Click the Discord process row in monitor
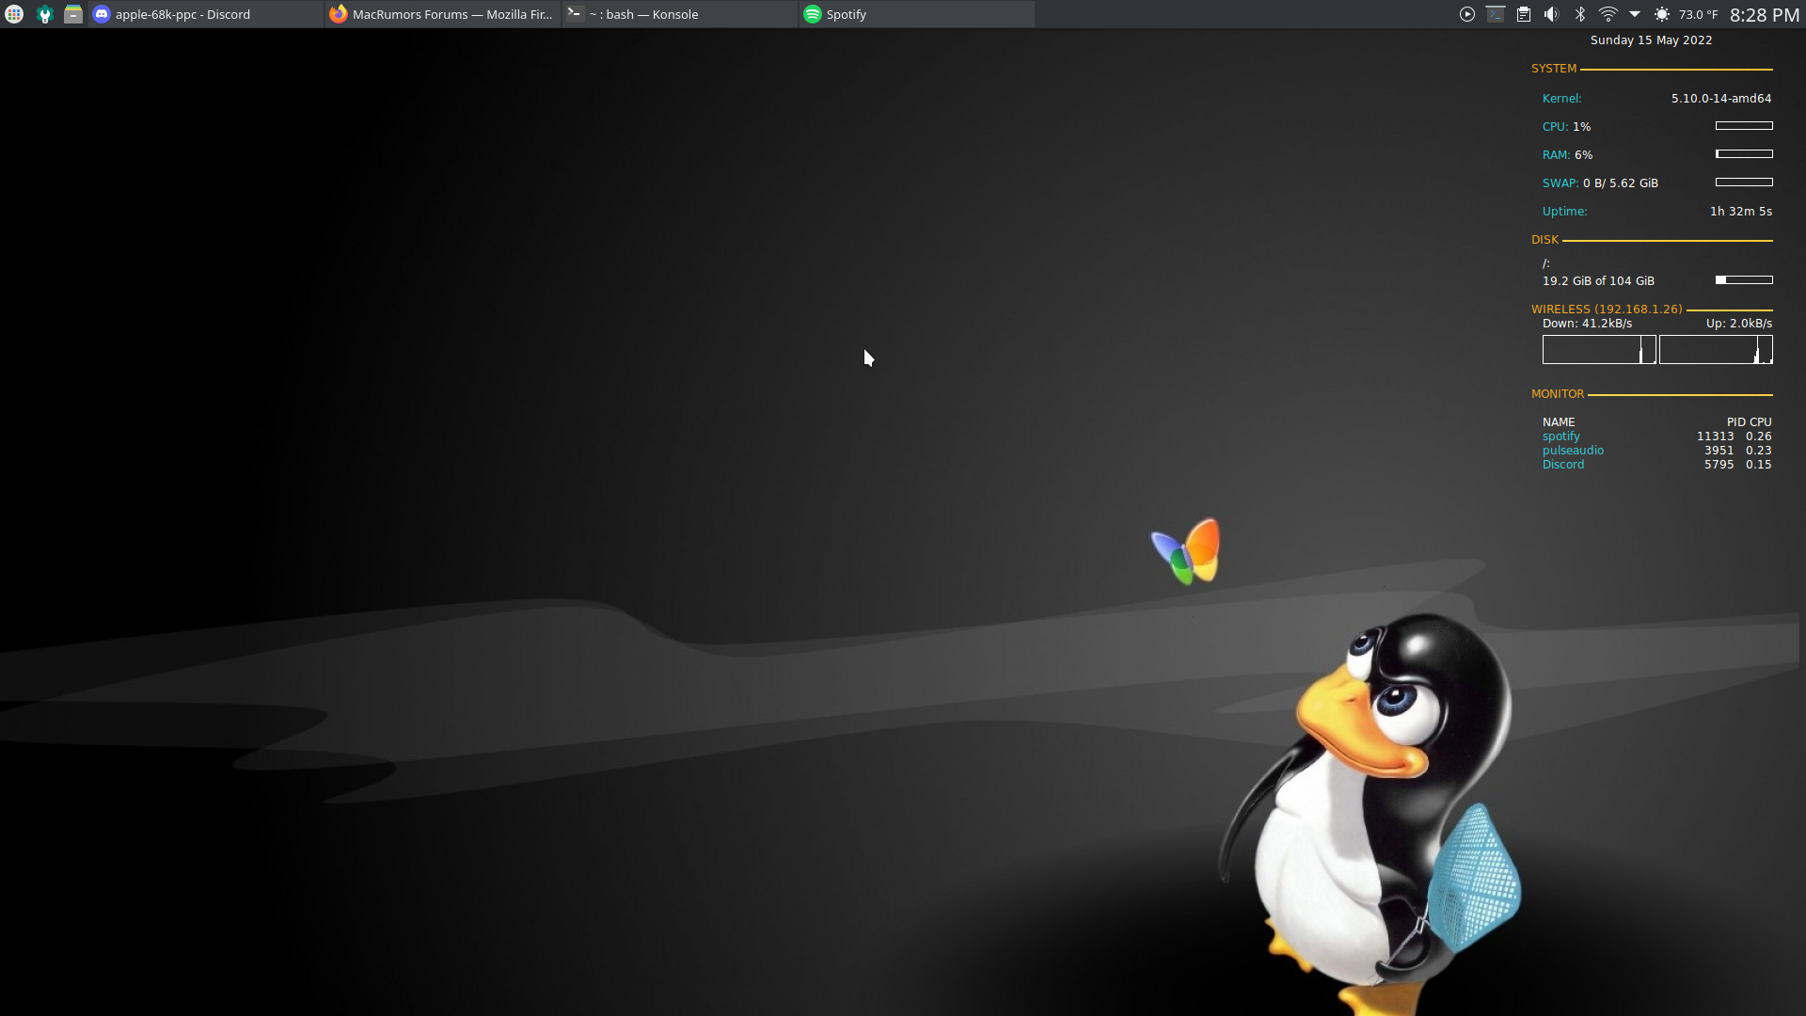The image size is (1806, 1016). (x=1656, y=465)
